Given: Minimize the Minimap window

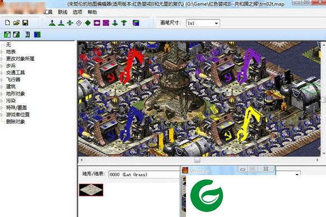Looking at the screenshot, I should 243,169.
